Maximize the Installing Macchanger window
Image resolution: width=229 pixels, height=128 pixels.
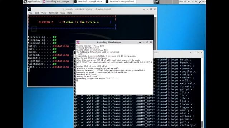[147, 42]
